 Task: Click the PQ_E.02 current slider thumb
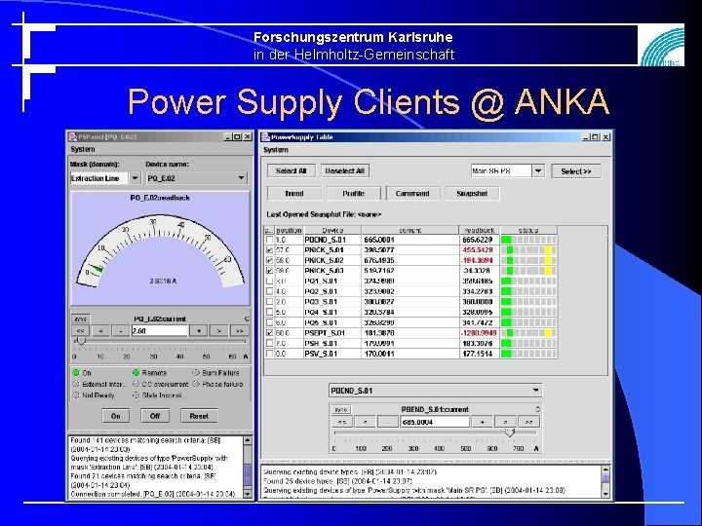pyautogui.click(x=82, y=342)
